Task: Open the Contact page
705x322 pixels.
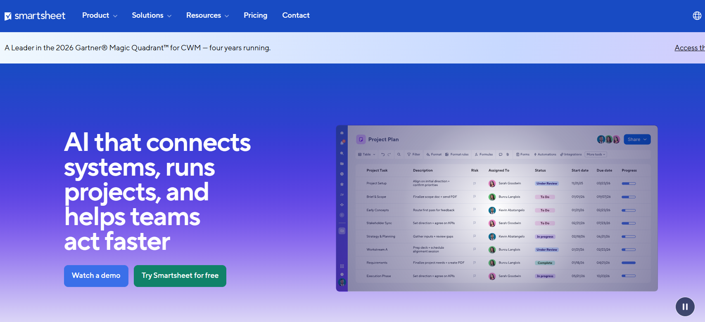Action: pos(296,16)
